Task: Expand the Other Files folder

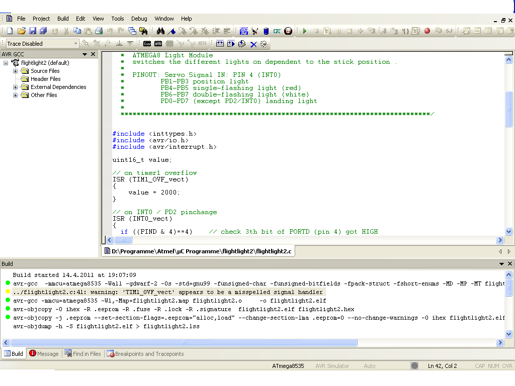Action: tap(15, 95)
